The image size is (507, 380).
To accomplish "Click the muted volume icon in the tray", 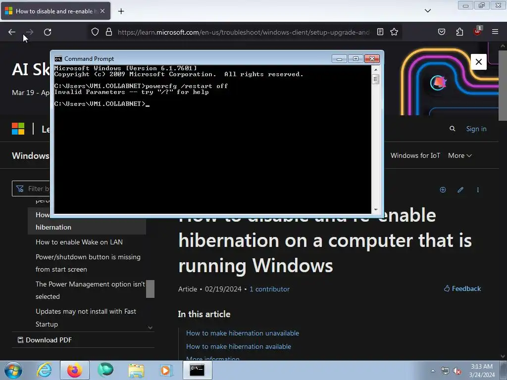I will click(x=457, y=371).
